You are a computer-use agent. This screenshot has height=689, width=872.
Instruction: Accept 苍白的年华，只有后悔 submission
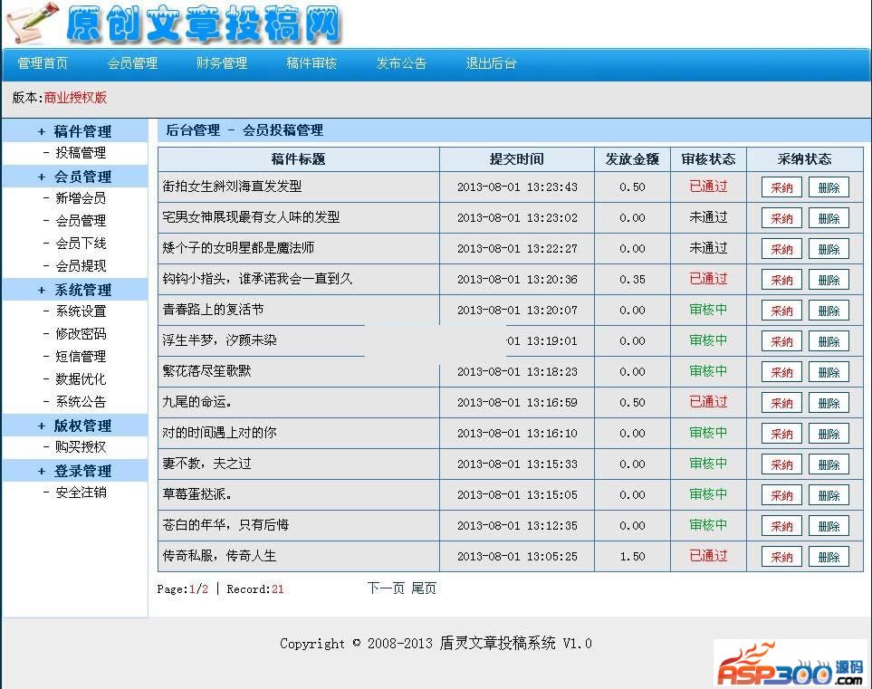coord(781,526)
